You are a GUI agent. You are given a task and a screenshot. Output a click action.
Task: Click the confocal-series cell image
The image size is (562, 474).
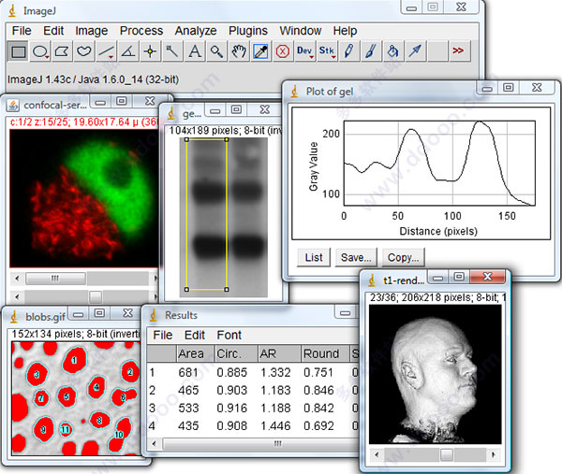tap(84, 198)
